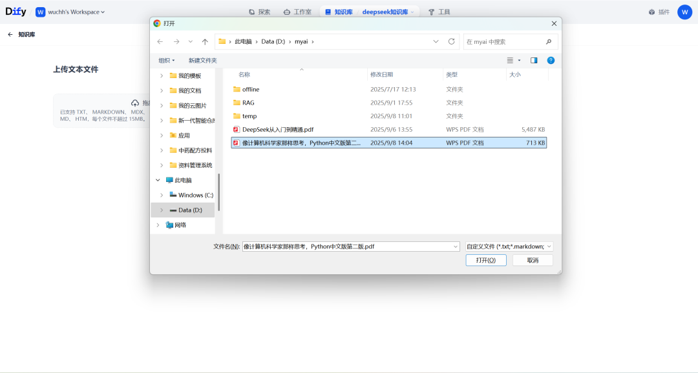698x373 pixels.
Task: Open the 自定义文件 type filter dropdown
Action: pos(509,247)
